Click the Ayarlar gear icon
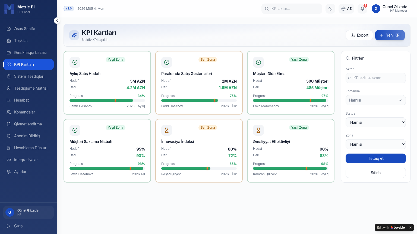This screenshot has width=417, height=234. (9, 172)
